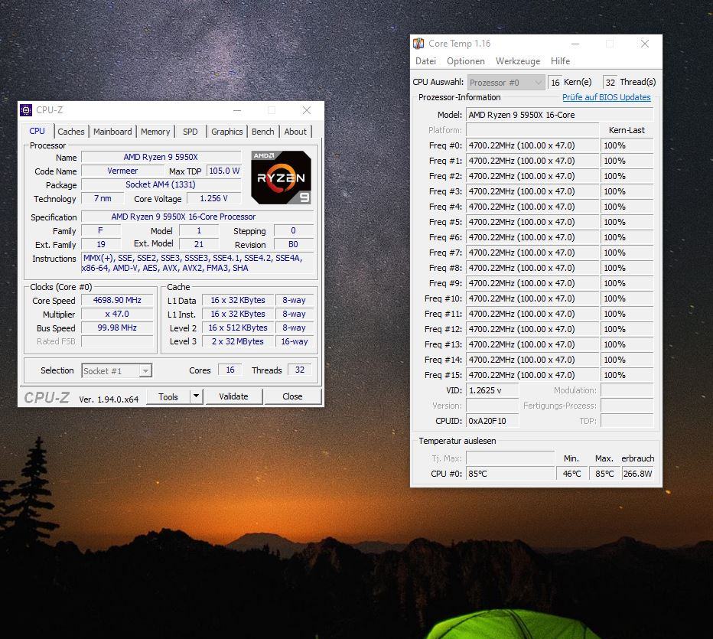Click the Specification field in CPU-Z
The image size is (713, 639).
pos(197,217)
